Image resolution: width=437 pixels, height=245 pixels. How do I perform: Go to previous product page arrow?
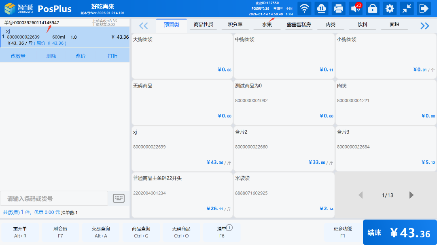point(361,195)
